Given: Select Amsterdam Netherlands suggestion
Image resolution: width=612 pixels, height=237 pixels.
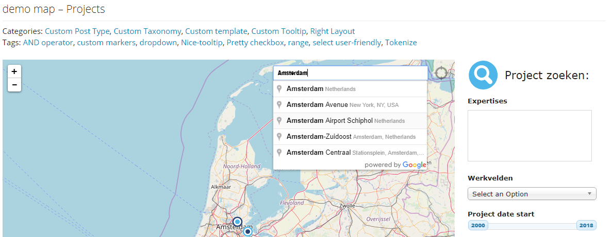Looking at the screenshot, I should point(321,89).
